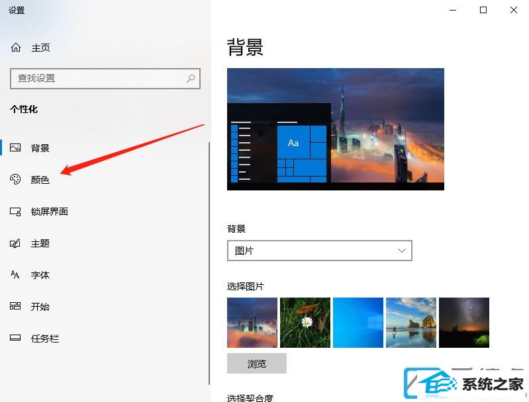
Task: Select the blue Windows logo wallpaper
Action: (x=358, y=323)
